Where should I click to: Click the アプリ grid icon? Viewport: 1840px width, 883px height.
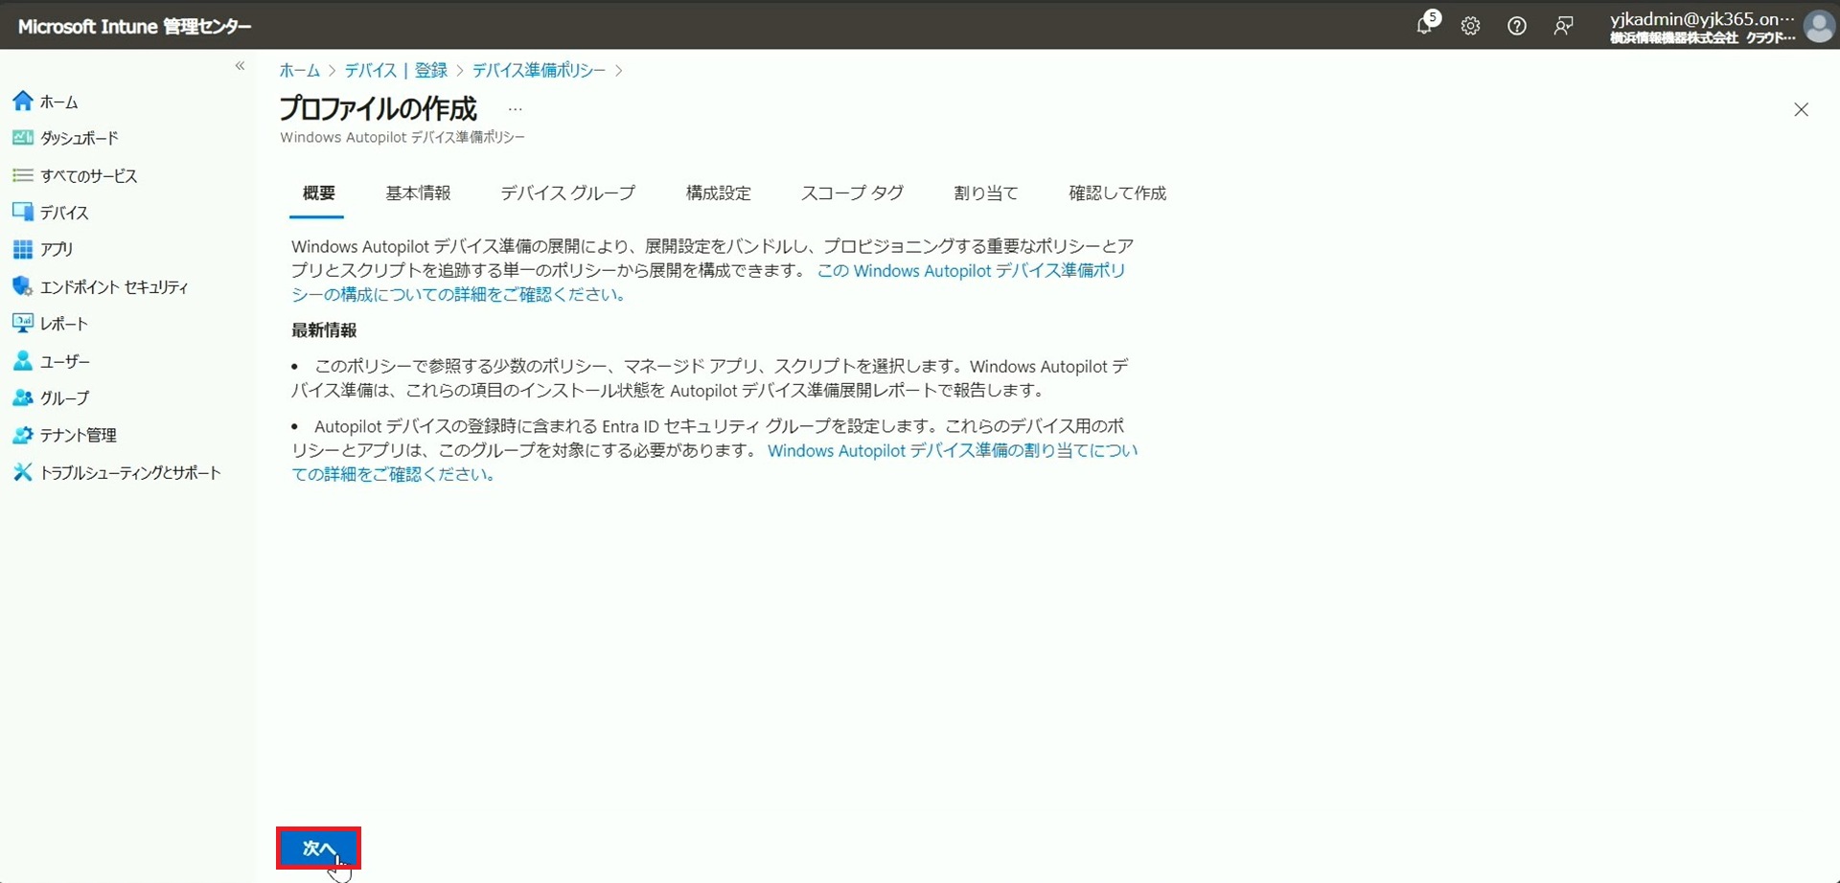[x=23, y=249]
